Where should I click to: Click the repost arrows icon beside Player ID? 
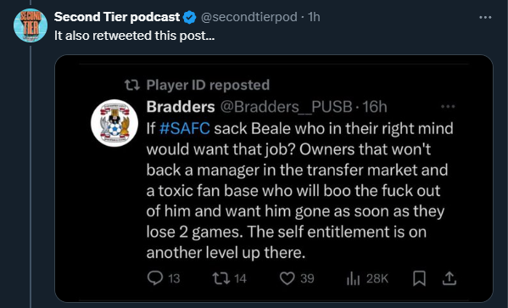click(132, 85)
